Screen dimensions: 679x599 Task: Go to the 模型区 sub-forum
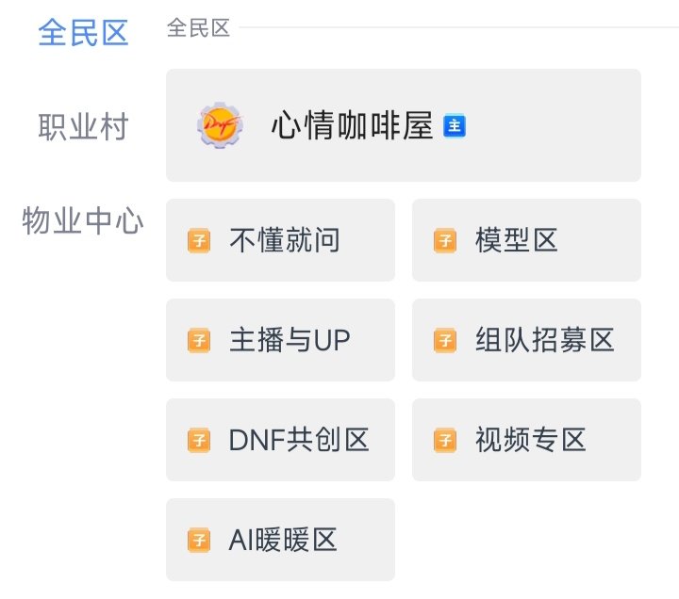pyautogui.click(x=517, y=241)
